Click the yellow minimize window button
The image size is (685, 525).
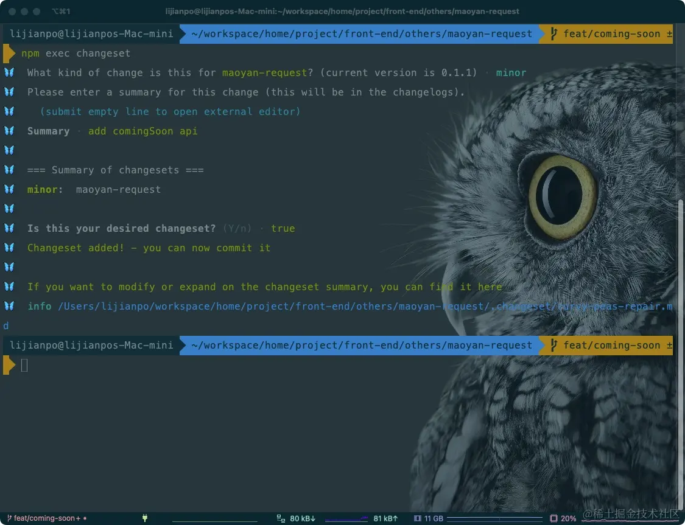[24, 12]
